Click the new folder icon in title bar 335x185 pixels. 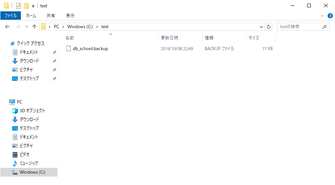click(x=26, y=6)
